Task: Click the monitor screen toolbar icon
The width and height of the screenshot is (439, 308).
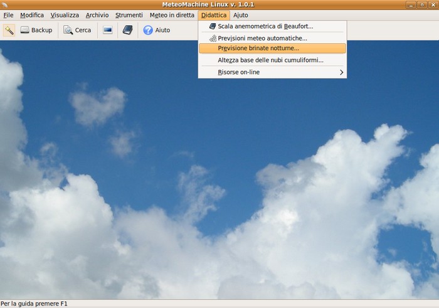Action: click(107, 30)
